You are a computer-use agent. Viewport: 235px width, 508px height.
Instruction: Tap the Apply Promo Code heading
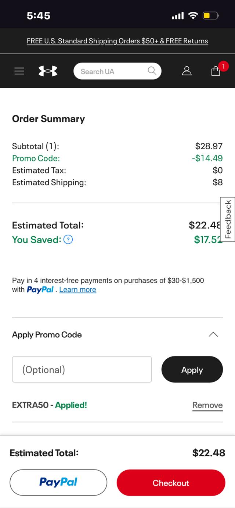(47, 335)
